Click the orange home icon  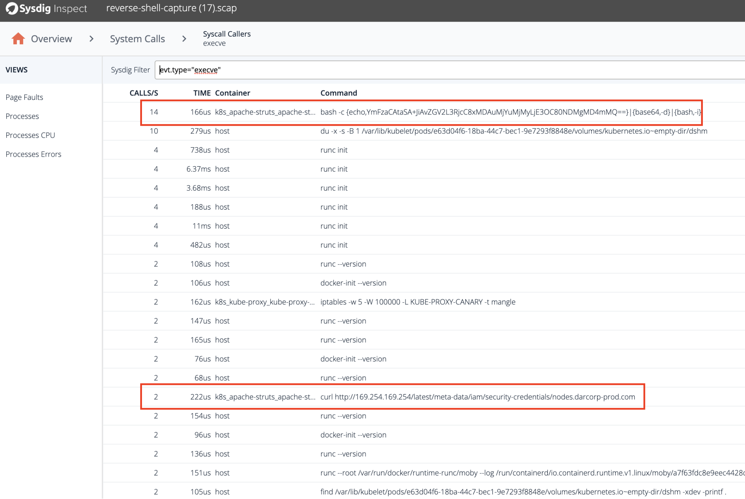pyautogui.click(x=18, y=39)
